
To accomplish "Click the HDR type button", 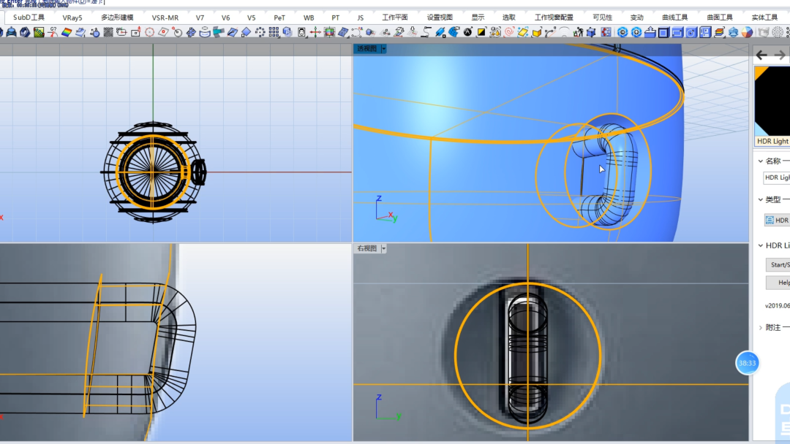I will pyautogui.click(x=777, y=221).
